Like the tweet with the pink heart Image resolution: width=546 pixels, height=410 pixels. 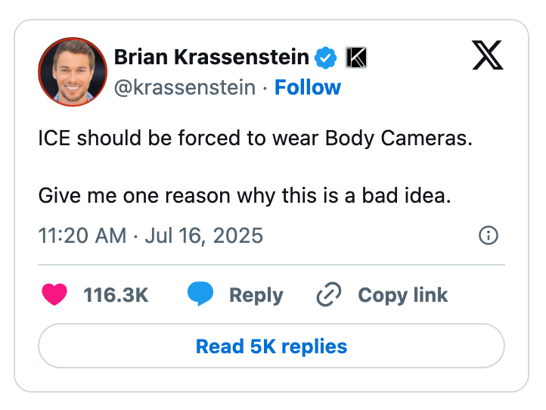[55, 295]
